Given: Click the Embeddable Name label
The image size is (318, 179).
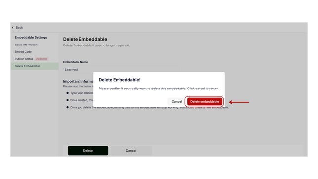Looking at the screenshot, I should point(76,62).
